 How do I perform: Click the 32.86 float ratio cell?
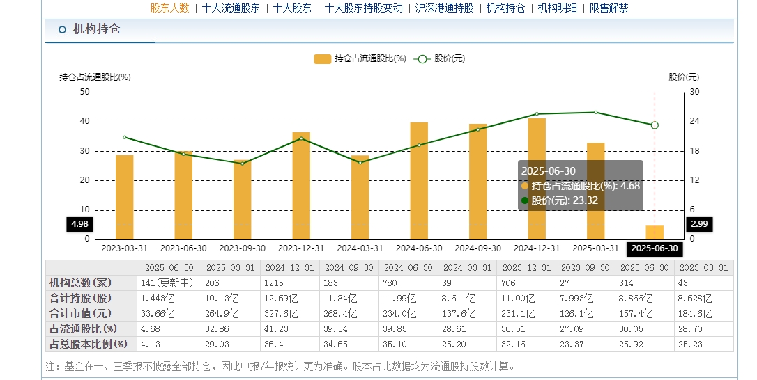click(231, 329)
